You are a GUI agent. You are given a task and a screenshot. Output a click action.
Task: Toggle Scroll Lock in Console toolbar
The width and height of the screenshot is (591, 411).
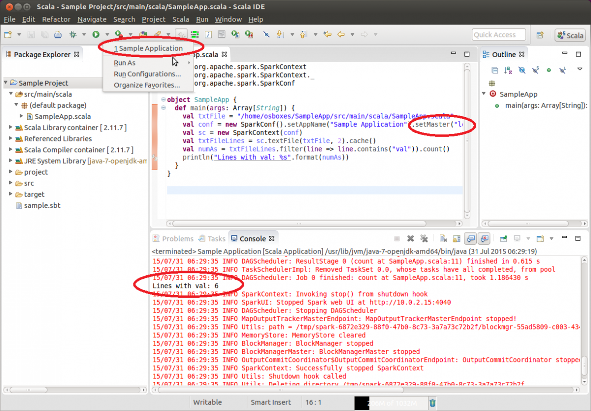456,238
